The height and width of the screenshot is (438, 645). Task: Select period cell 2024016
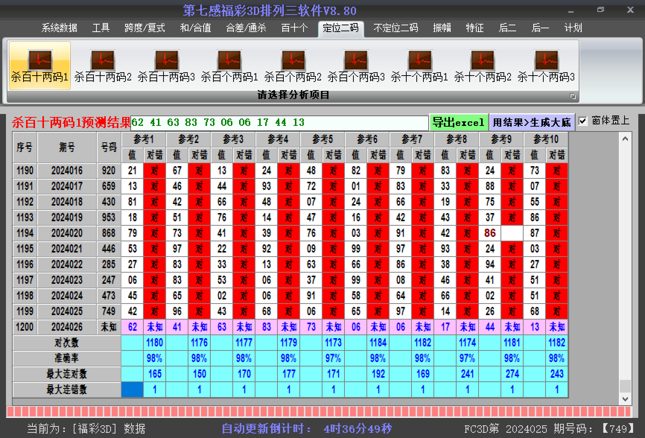point(67,171)
